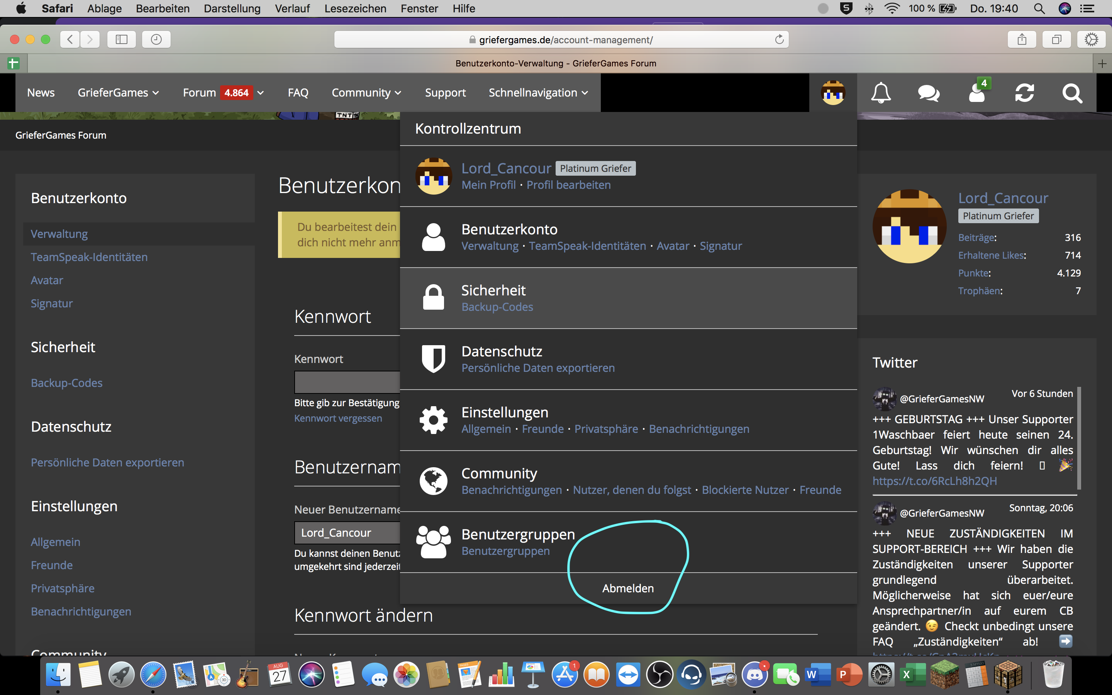Click the Sicherheit lock icon
The width and height of the screenshot is (1112, 695).
(433, 297)
